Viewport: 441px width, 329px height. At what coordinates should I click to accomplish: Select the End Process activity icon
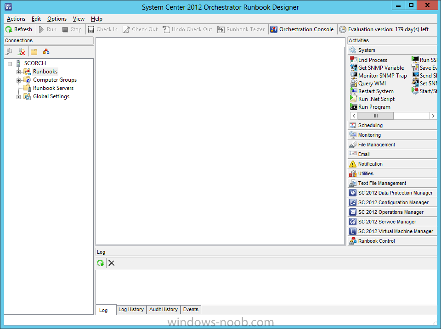pos(354,60)
